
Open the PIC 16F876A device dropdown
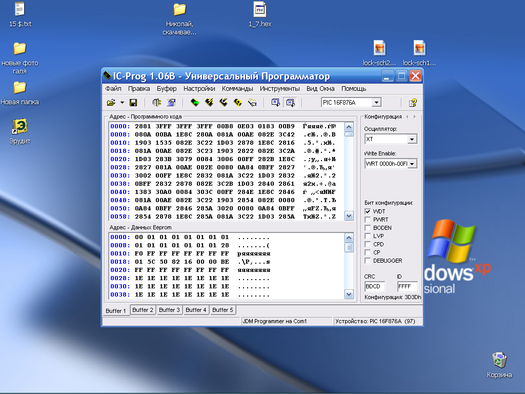point(377,102)
